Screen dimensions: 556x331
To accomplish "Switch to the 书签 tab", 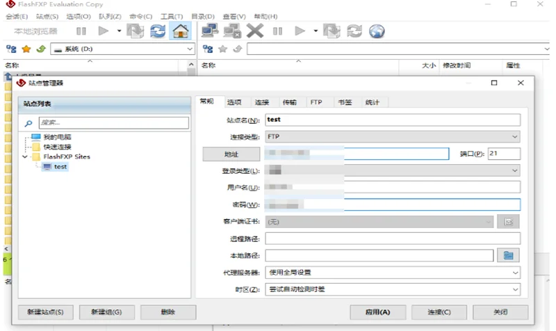I will pyautogui.click(x=345, y=102).
